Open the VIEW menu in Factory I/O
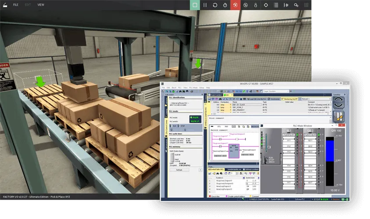The width and height of the screenshot is (370, 219). [40, 5]
